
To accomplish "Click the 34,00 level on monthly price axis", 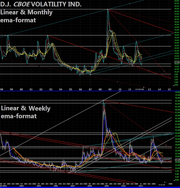I will point(177,40).
